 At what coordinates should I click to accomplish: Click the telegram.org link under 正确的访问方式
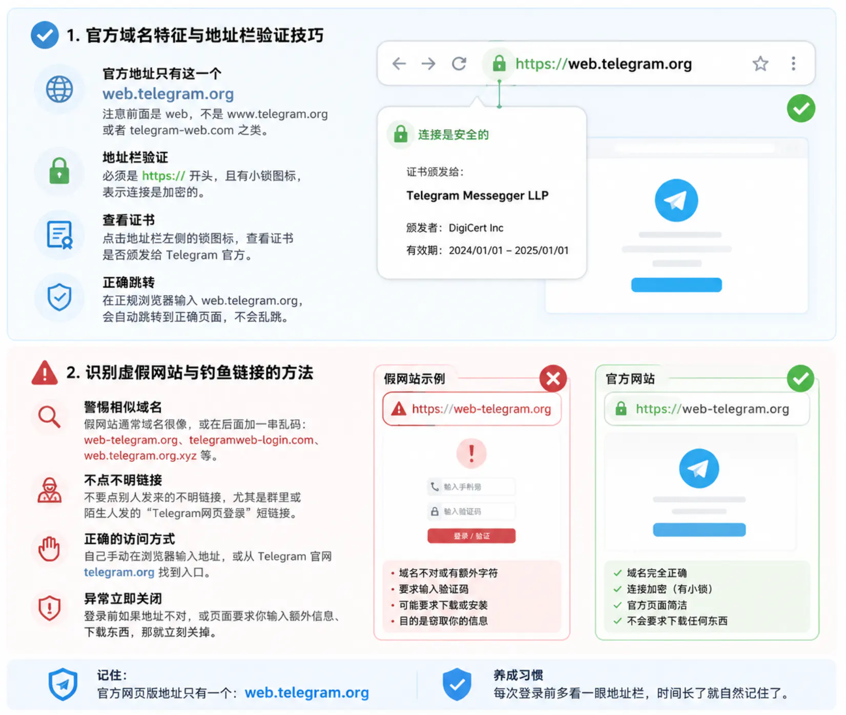[119, 572]
